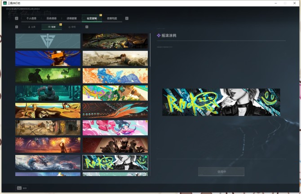The width and height of the screenshot is (301, 194).
Task: Select the 社交定制 tab
Action: [x=92, y=18]
